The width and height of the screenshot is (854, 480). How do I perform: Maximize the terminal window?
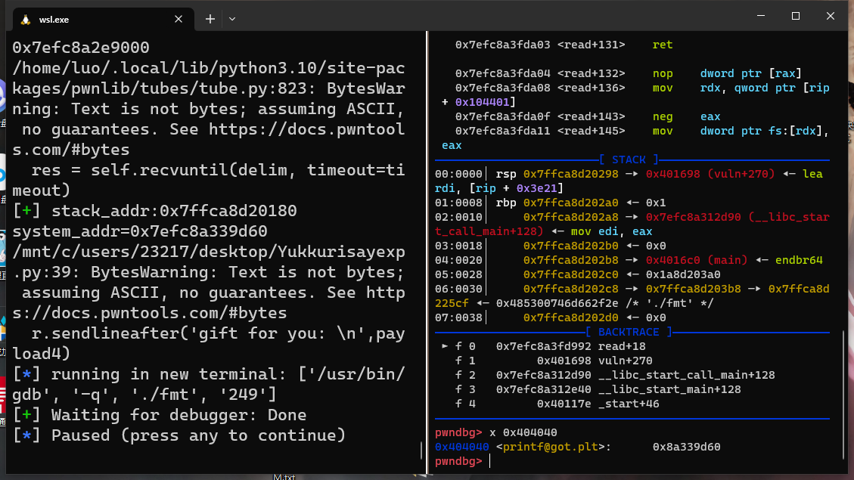(796, 16)
